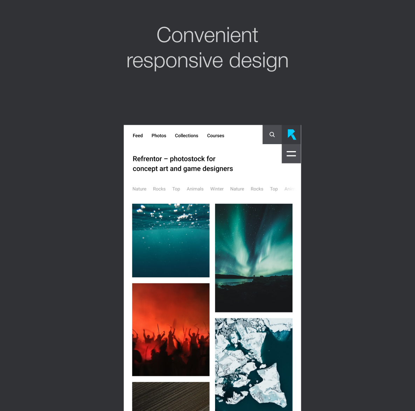Image resolution: width=415 pixels, height=411 pixels.
Task: Open the green aurora borealis photo
Action: pyautogui.click(x=254, y=258)
